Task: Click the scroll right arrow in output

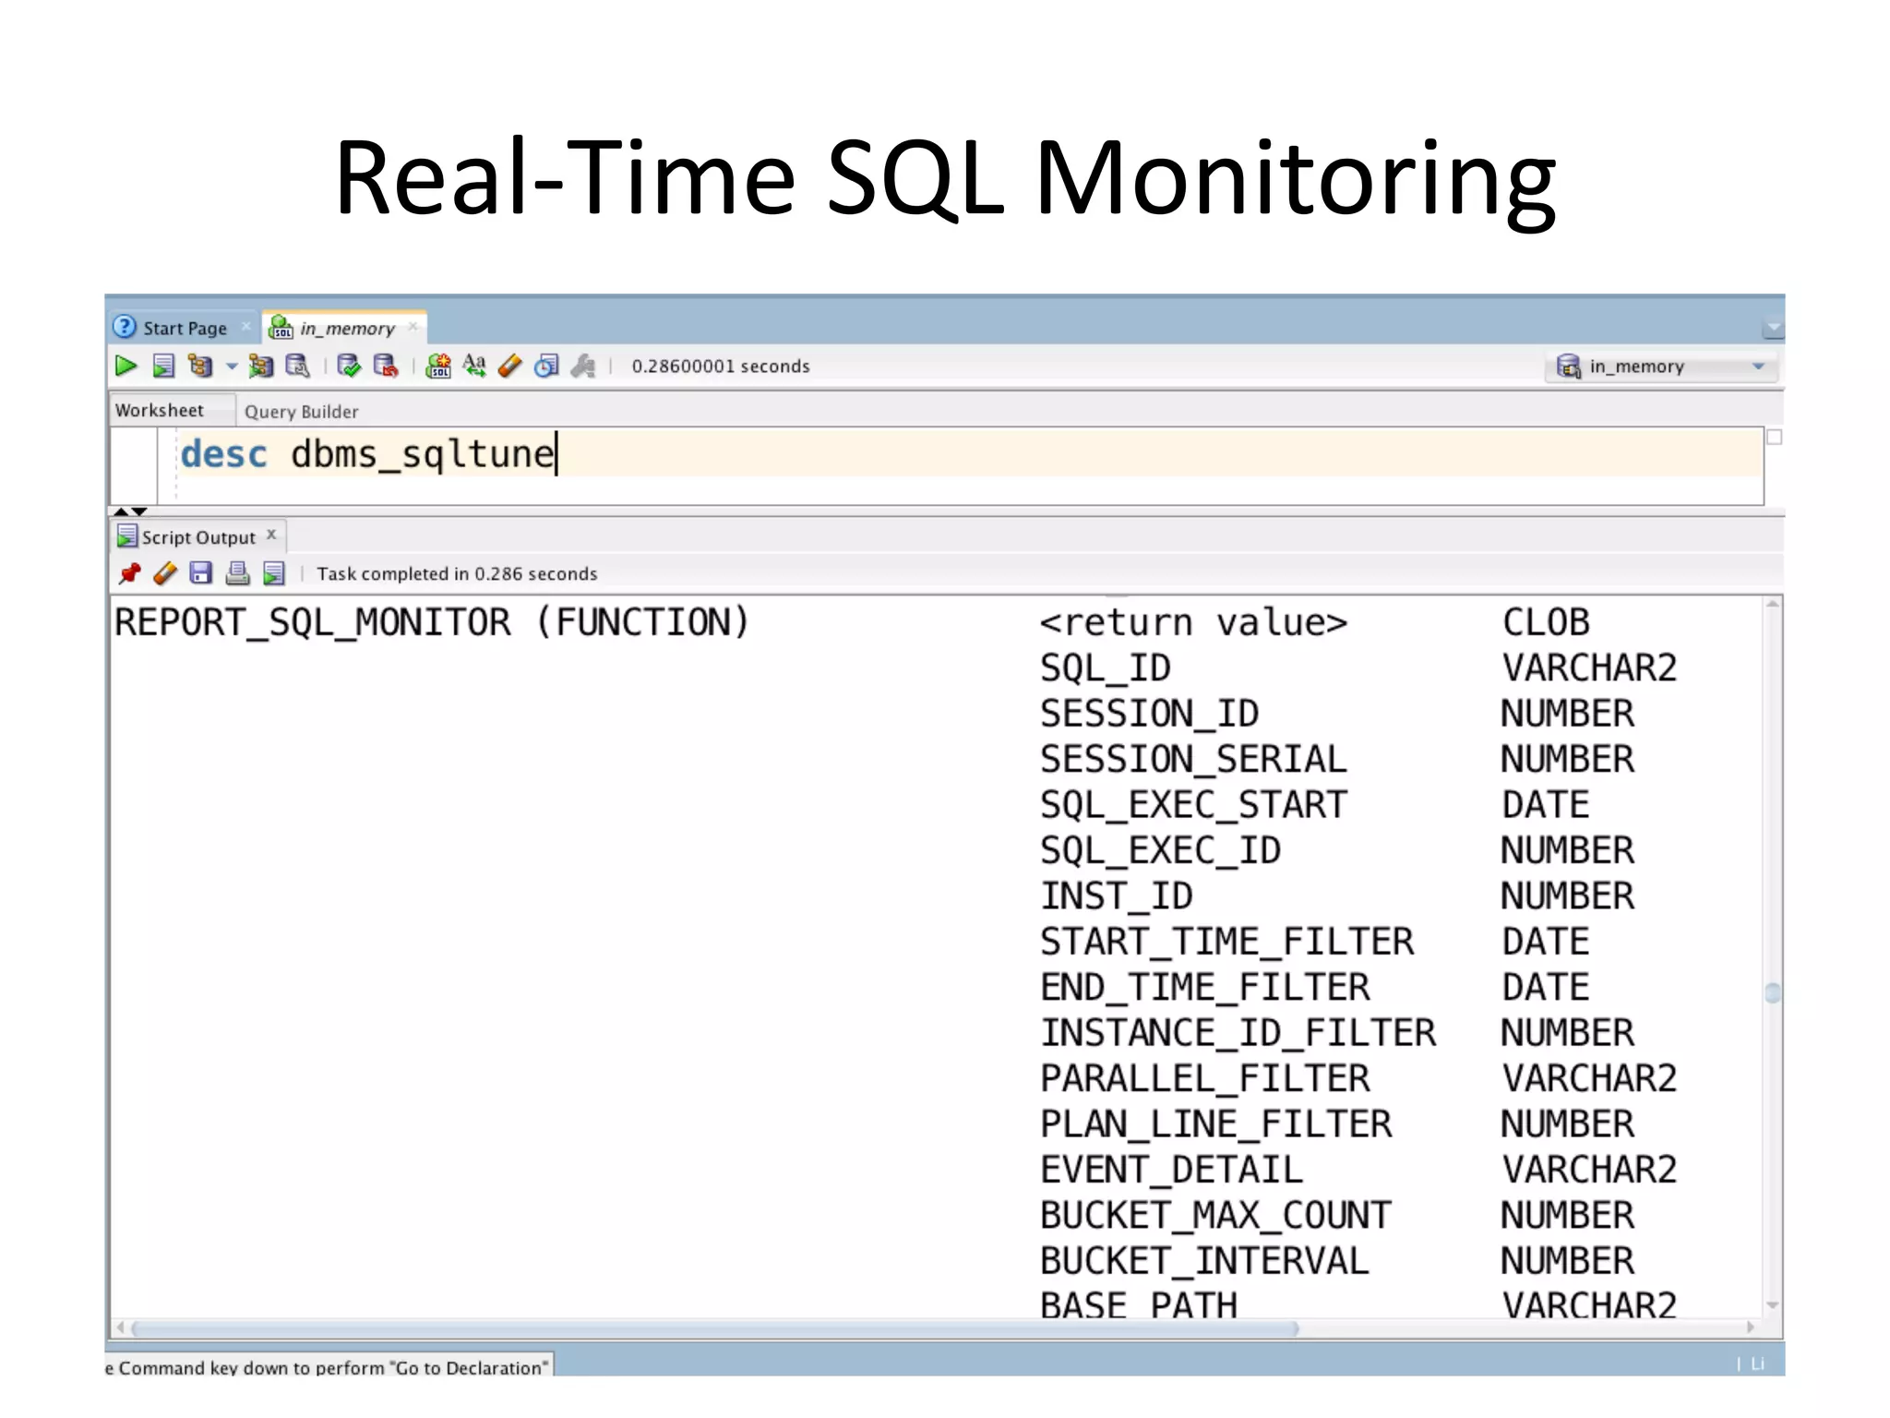Action: (x=1751, y=1328)
